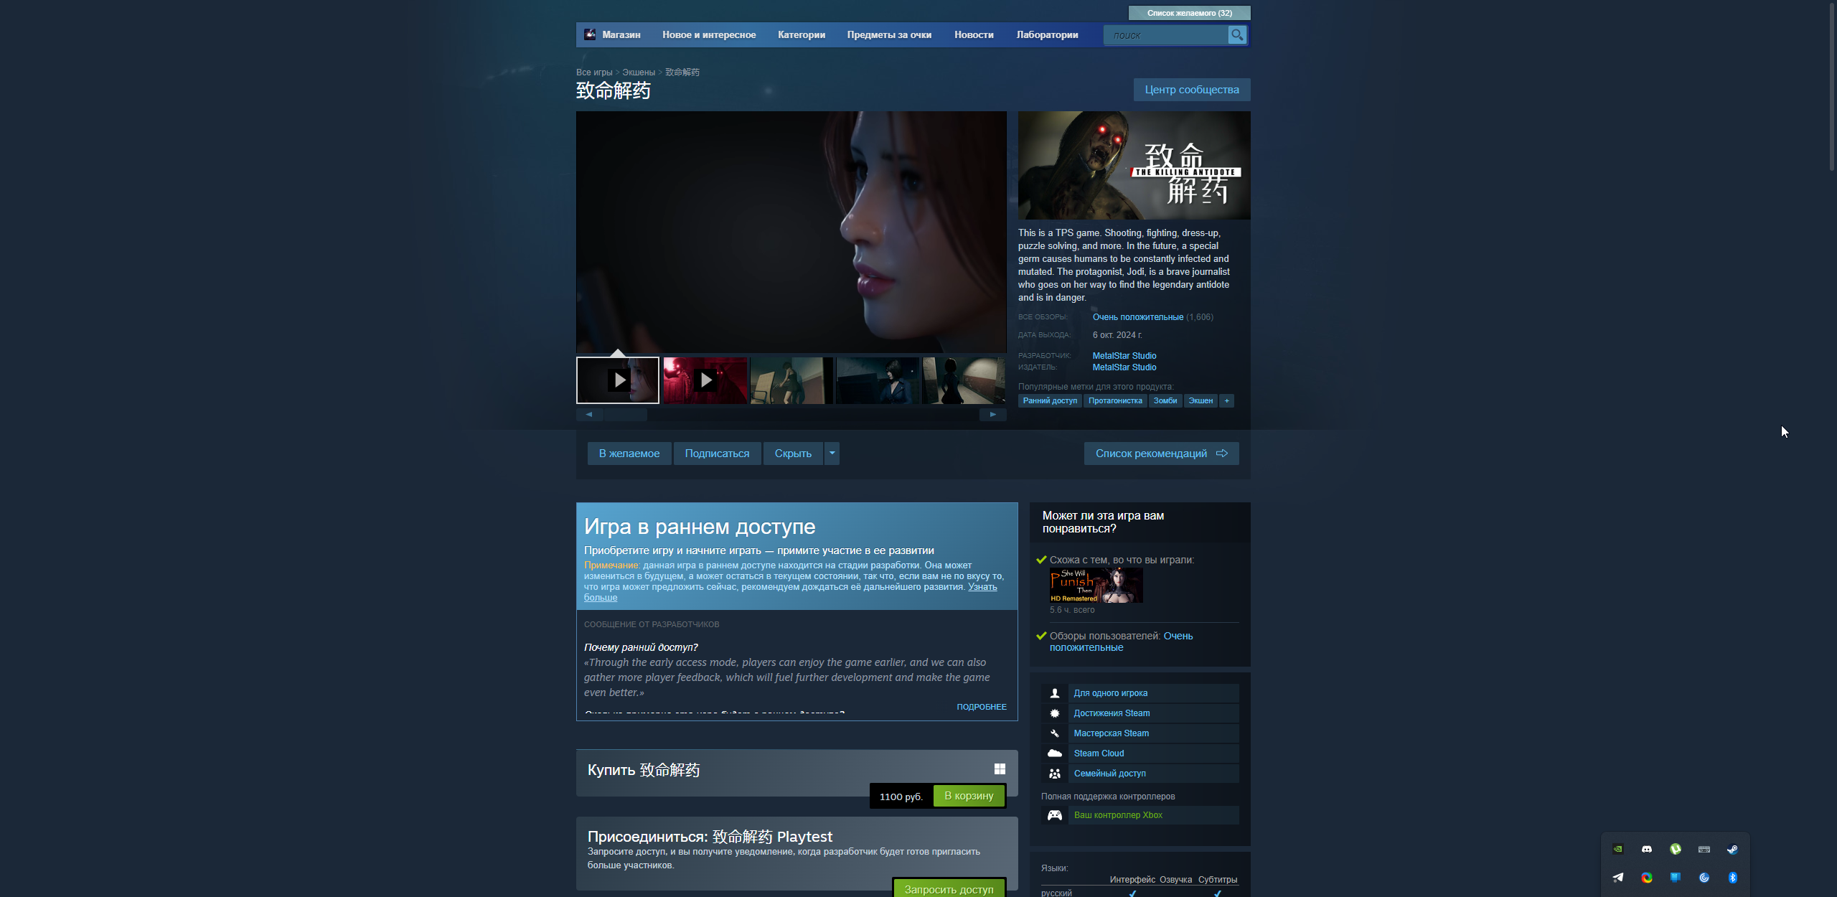1837x897 pixels.
Task: Open Steam from system tray
Action: 1732,849
